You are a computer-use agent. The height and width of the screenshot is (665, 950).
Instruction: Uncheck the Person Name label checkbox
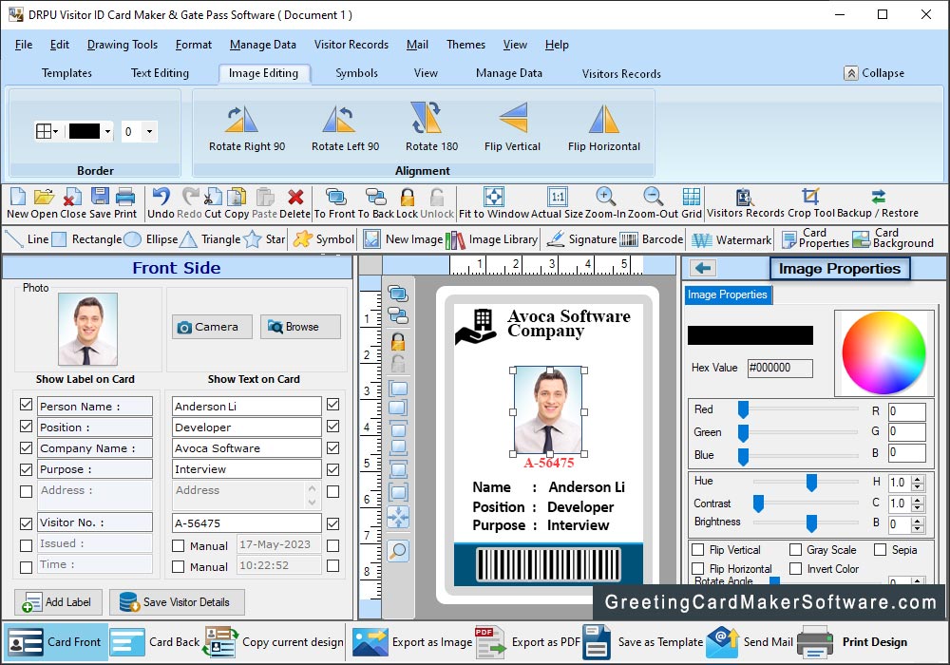click(x=26, y=405)
